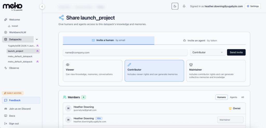Open Contributor role dropdown
This screenshot has height=128, width=266.
click(x=208, y=52)
